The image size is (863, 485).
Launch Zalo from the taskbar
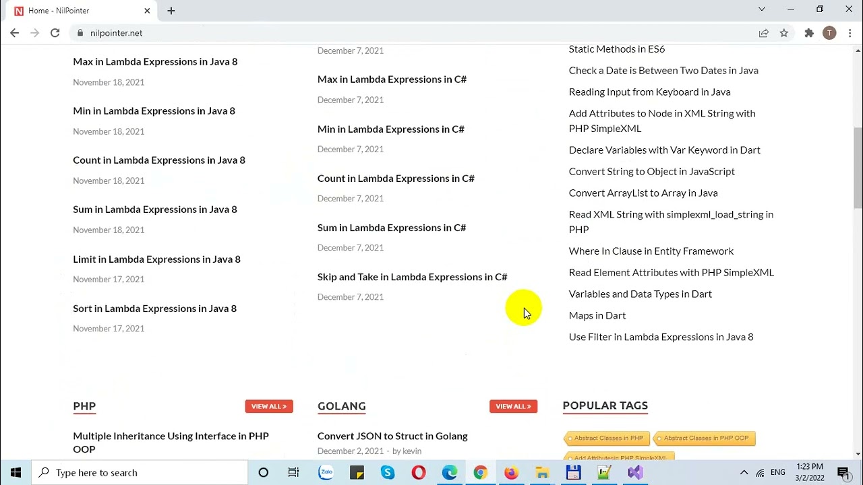point(326,472)
